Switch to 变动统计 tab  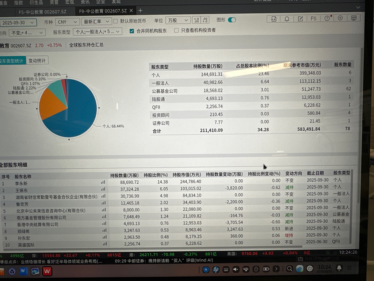37,60
